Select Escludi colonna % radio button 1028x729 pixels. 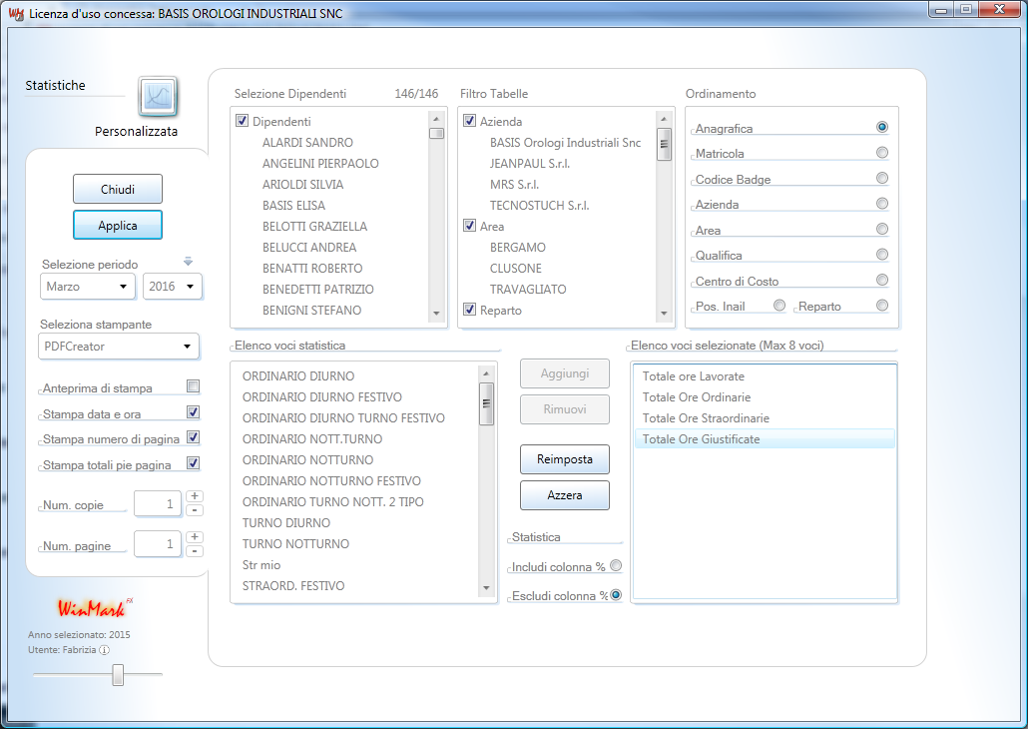pyautogui.click(x=616, y=595)
